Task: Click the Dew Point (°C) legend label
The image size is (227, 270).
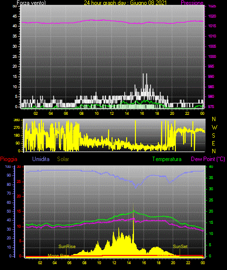Action: pyautogui.click(x=208, y=159)
